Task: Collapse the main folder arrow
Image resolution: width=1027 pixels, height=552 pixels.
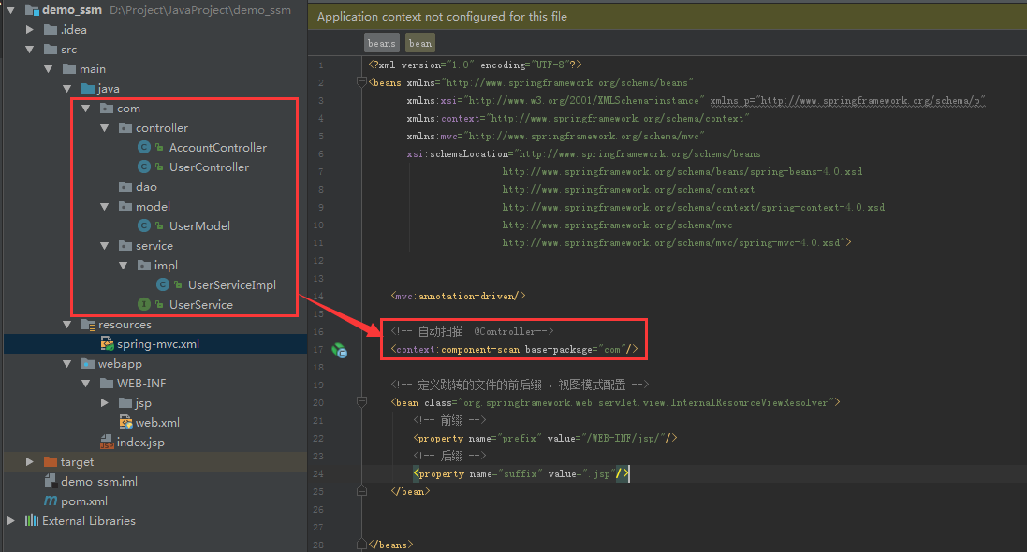Action: click(x=49, y=68)
